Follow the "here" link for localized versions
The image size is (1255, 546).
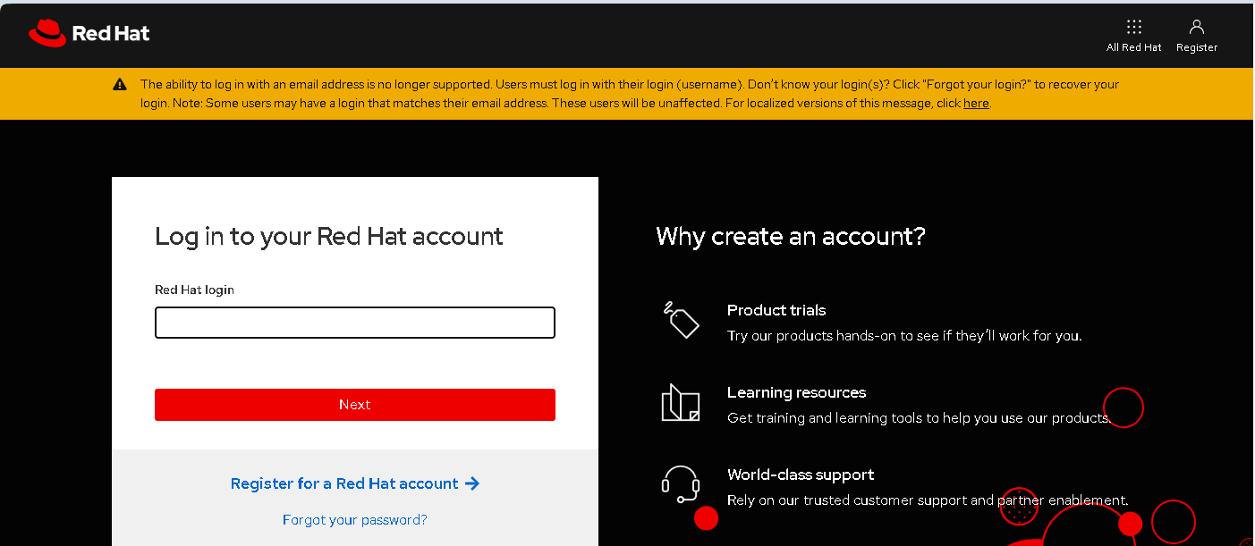(976, 103)
